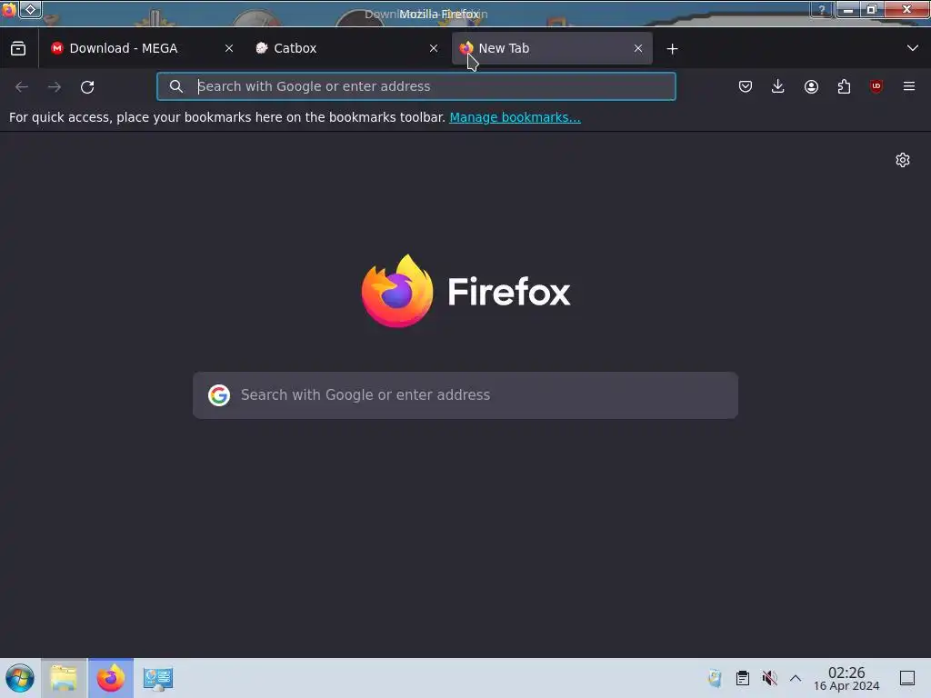Image resolution: width=931 pixels, height=698 pixels.
Task: Go back one page
Action: coord(22,86)
